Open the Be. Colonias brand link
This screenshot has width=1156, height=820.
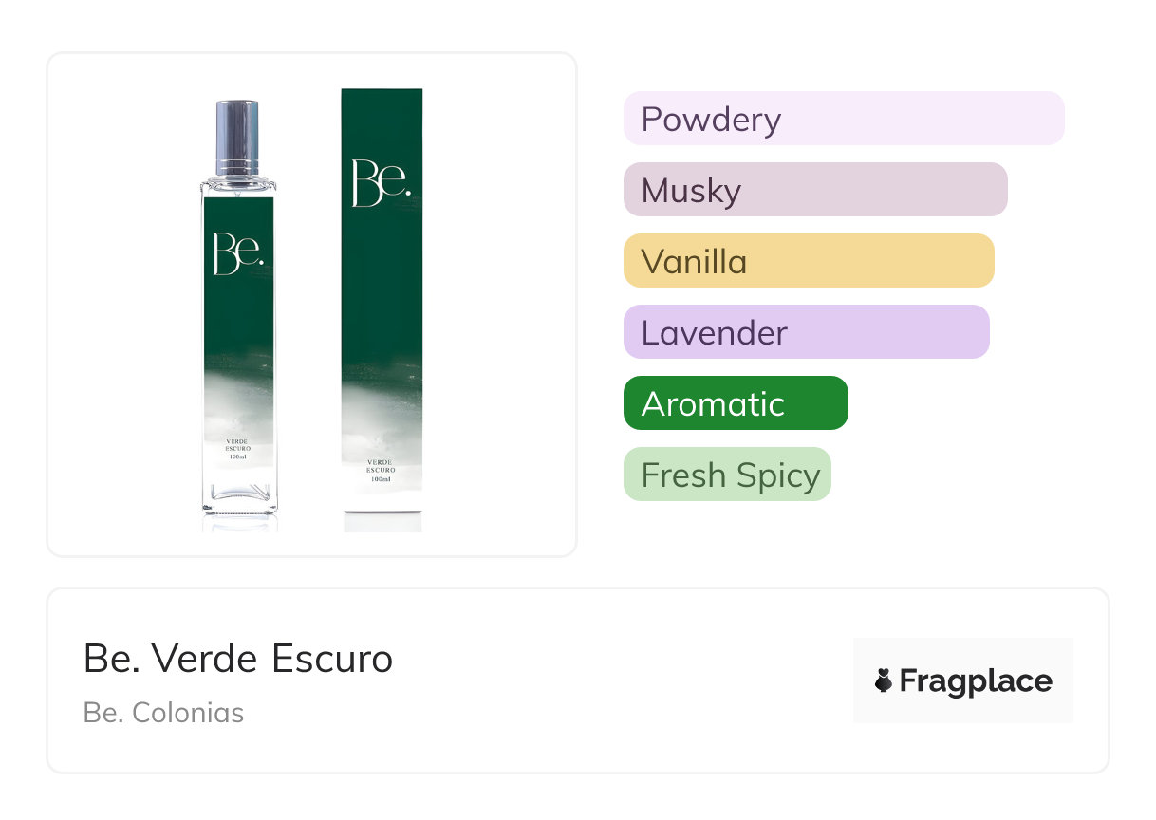pos(163,713)
